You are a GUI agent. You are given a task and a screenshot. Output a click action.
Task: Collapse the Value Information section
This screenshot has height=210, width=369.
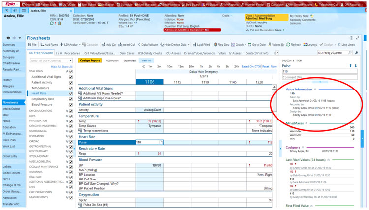coord(315,90)
